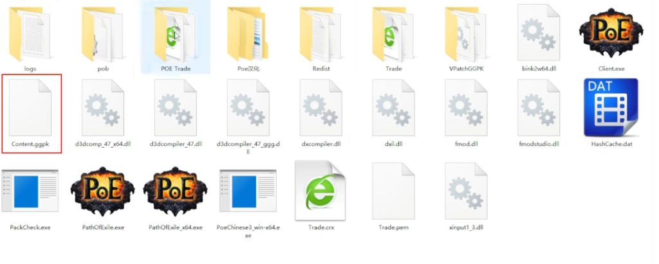Open the logs folder icon
Viewport: 659px width, 264px height.
[x=30, y=33]
